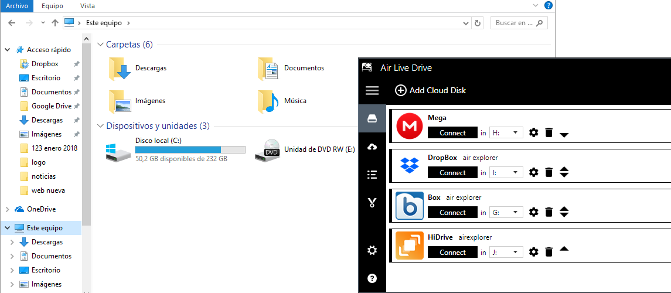Select Unidad de DVD RW (E:)
This screenshot has width=671, height=293.
(305, 149)
